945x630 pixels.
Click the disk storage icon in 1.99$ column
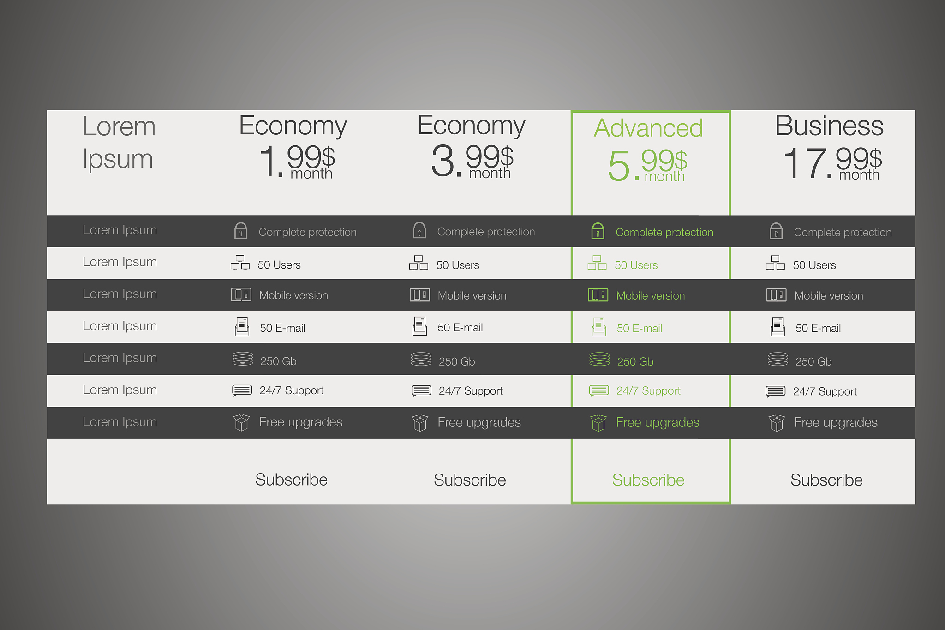pos(243,359)
